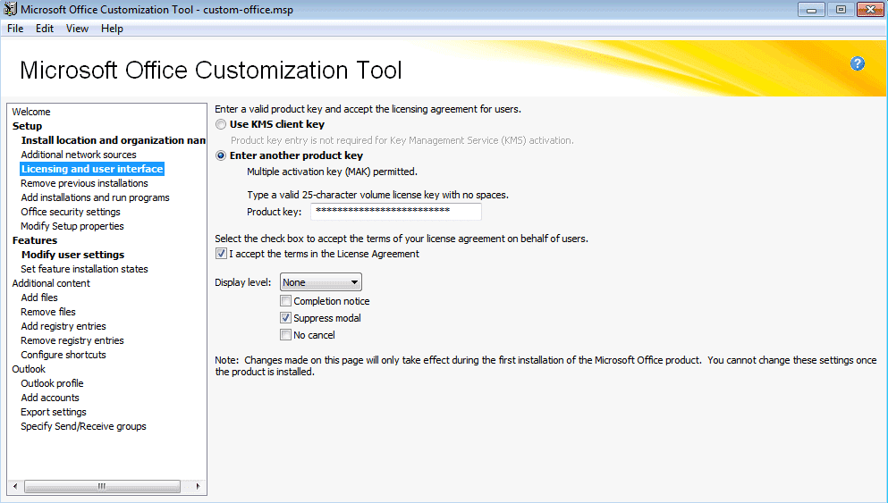Click the navigation pane left scroll arrow
This screenshot has height=503, width=888.
click(x=15, y=486)
